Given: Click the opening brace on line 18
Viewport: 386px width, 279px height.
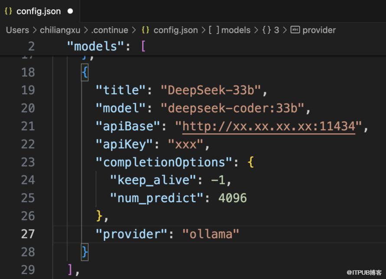Looking at the screenshot, I should tap(85, 72).
